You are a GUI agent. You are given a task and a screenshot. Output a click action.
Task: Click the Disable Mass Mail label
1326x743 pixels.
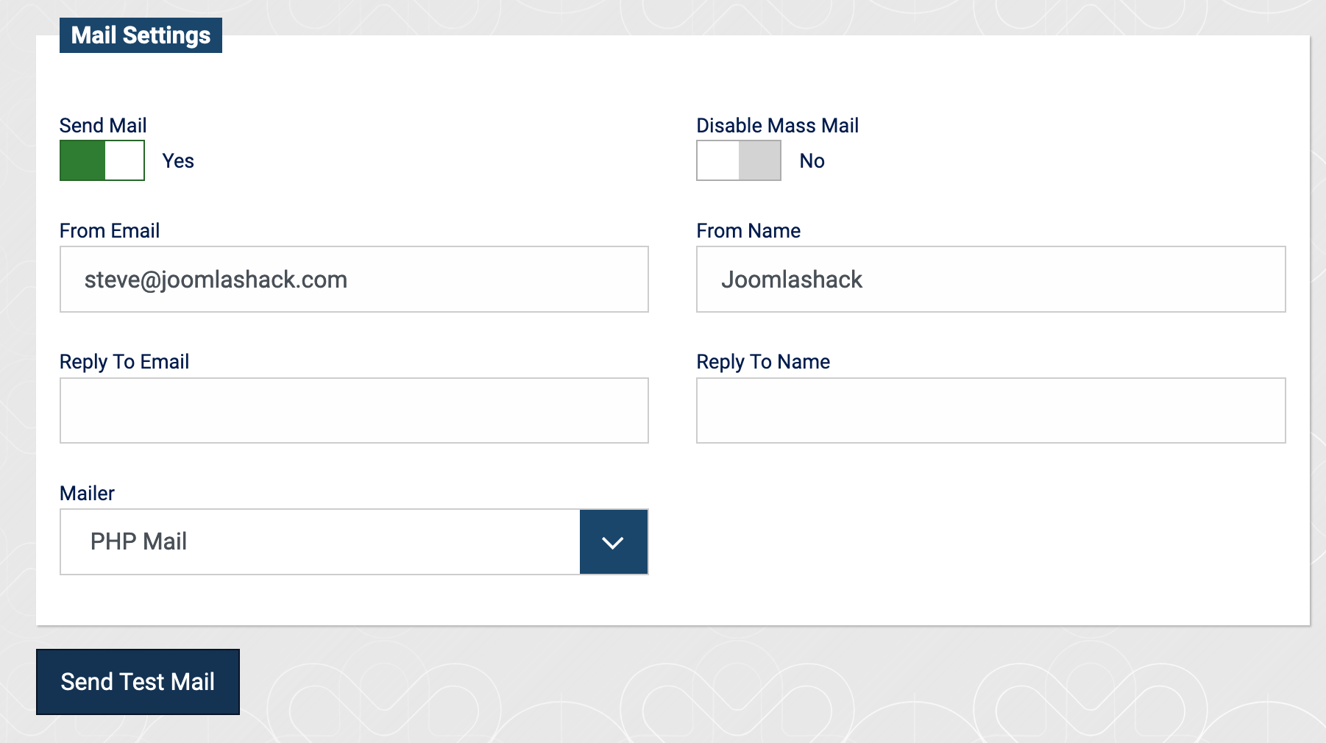coord(777,126)
